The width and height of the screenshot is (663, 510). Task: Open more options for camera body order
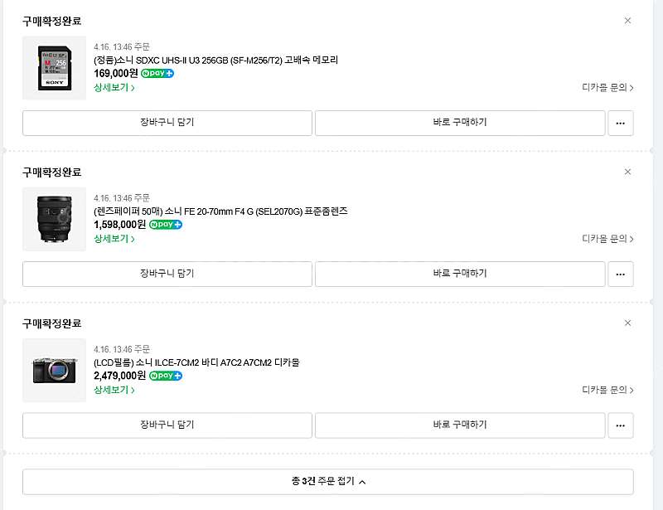pos(620,425)
